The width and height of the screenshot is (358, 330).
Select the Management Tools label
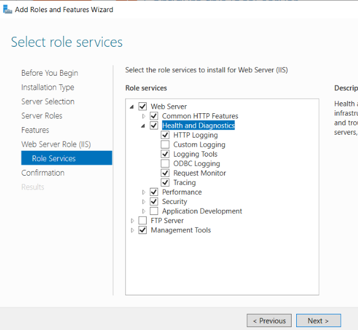[181, 230]
